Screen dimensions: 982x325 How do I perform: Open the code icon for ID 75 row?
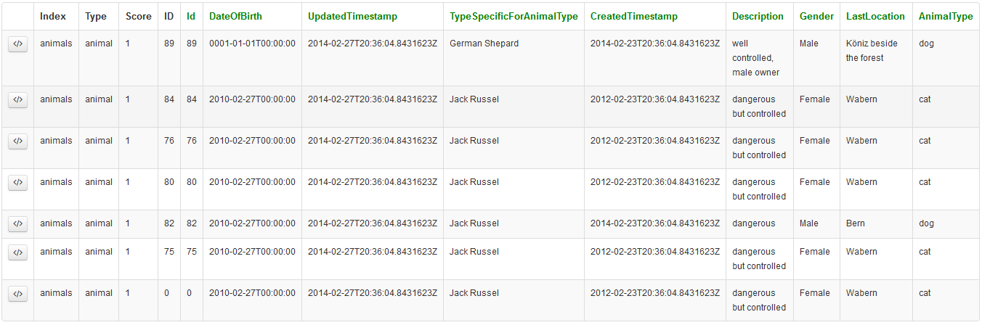click(x=18, y=252)
